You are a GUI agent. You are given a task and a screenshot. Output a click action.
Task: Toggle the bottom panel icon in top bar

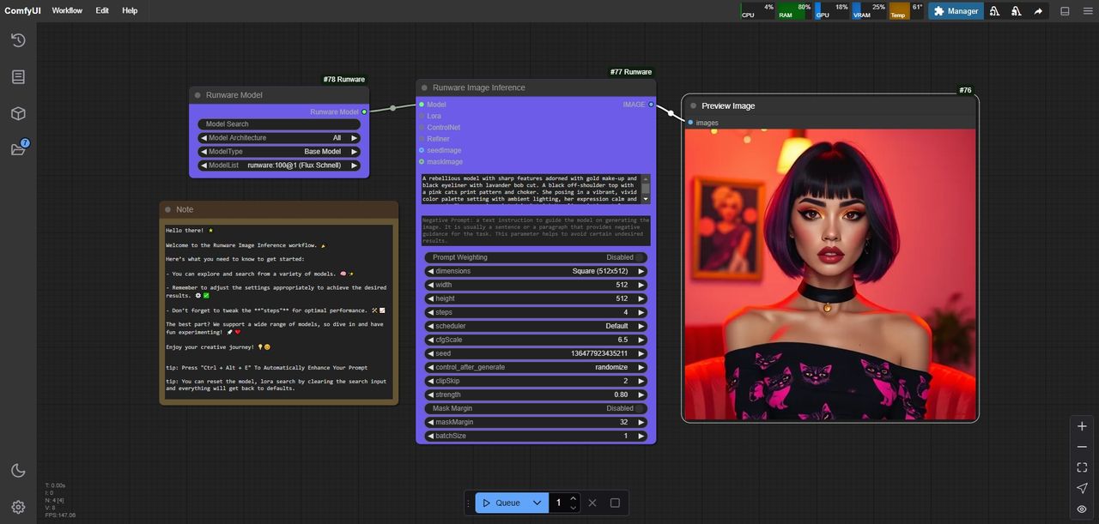pyautogui.click(x=1066, y=11)
